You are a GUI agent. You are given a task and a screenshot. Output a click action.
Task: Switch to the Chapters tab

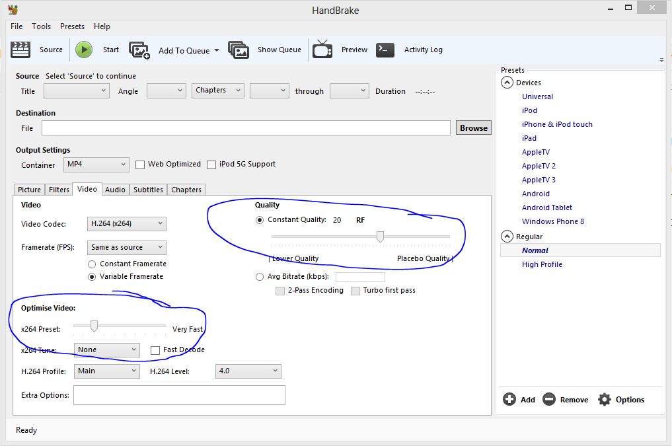point(186,190)
